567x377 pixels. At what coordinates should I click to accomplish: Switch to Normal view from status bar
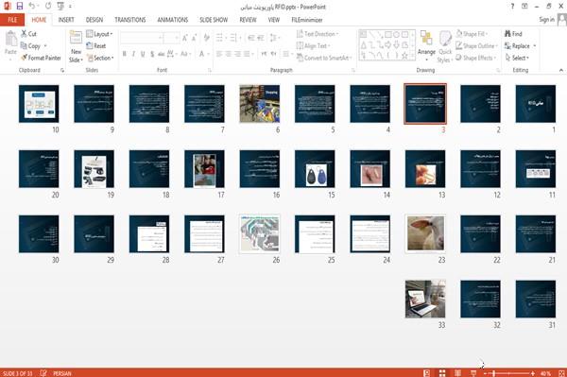click(x=427, y=373)
